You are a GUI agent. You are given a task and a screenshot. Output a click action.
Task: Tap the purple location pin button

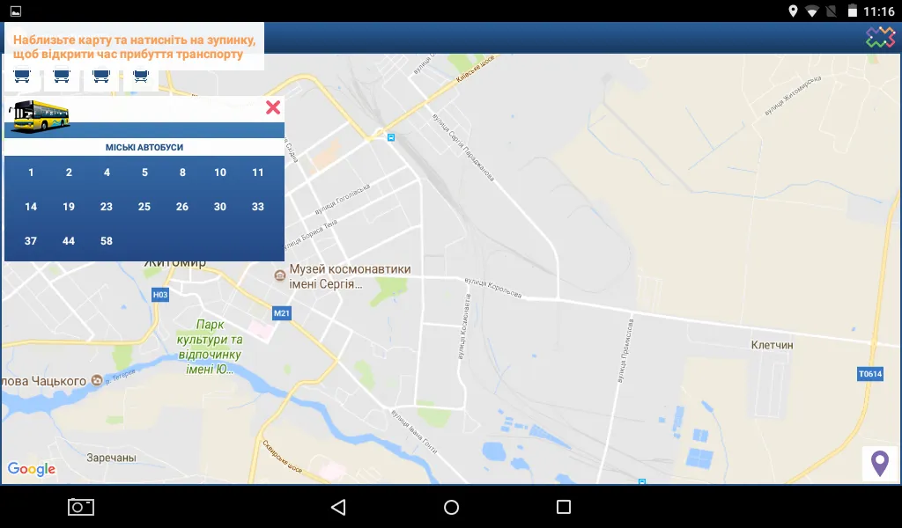tap(879, 463)
